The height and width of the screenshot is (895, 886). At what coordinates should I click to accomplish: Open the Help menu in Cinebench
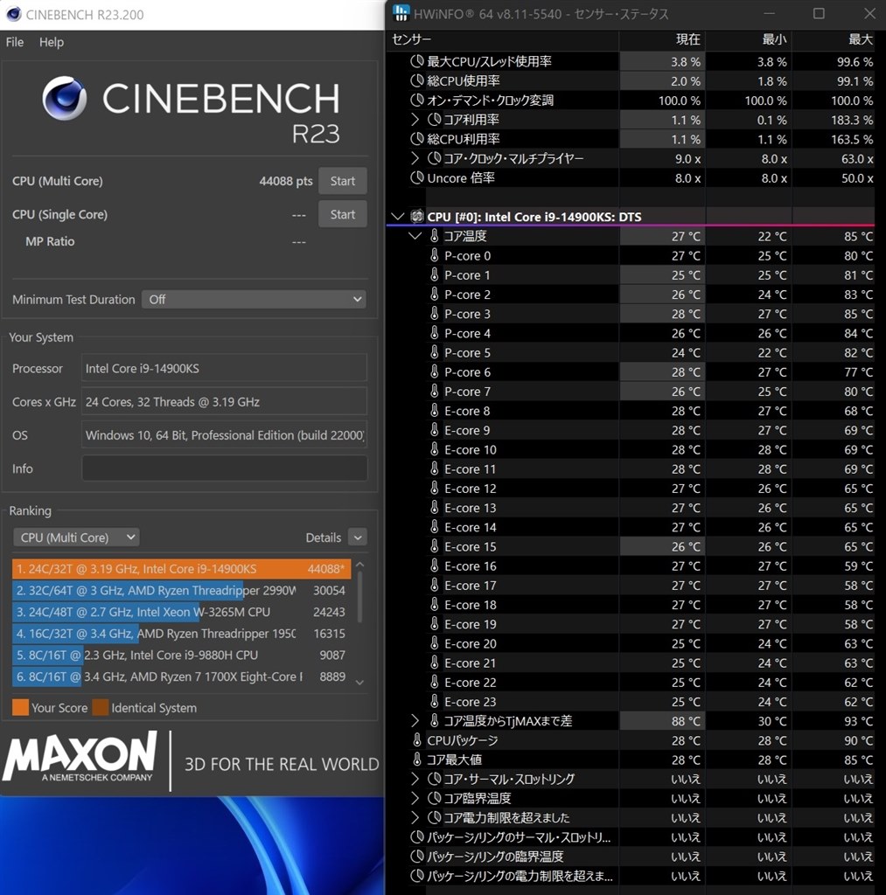pyautogui.click(x=51, y=42)
